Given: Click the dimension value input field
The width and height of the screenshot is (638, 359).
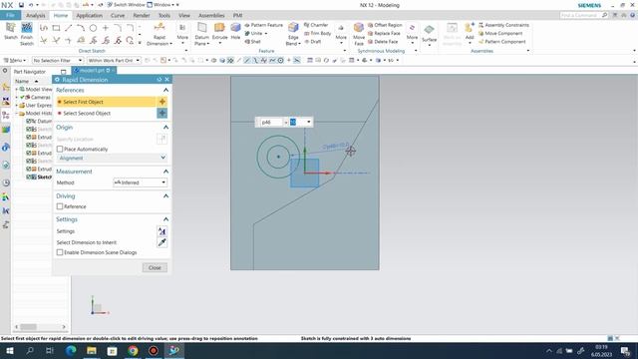Looking at the screenshot, I should (x=297, y=122).
